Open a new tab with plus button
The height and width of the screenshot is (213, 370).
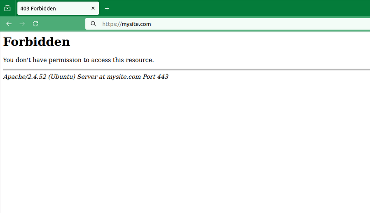[x=107, y=9]
